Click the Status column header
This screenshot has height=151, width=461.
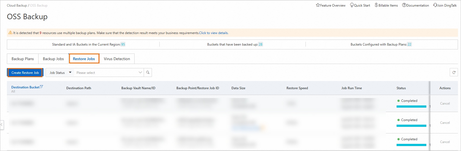click(401, 88)
